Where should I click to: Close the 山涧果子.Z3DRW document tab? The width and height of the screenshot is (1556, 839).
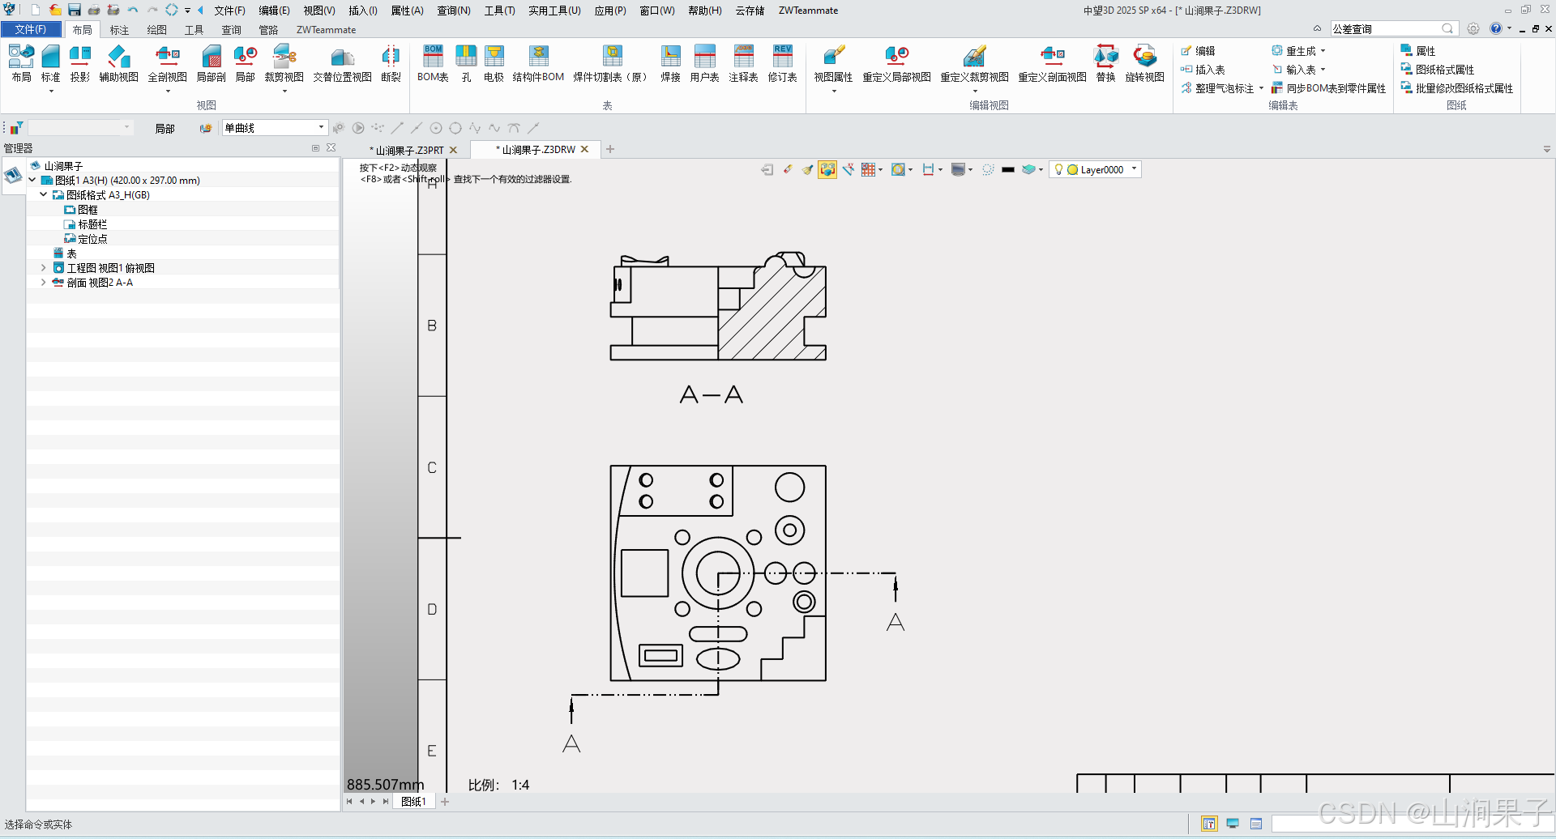(x=584, y=149)
